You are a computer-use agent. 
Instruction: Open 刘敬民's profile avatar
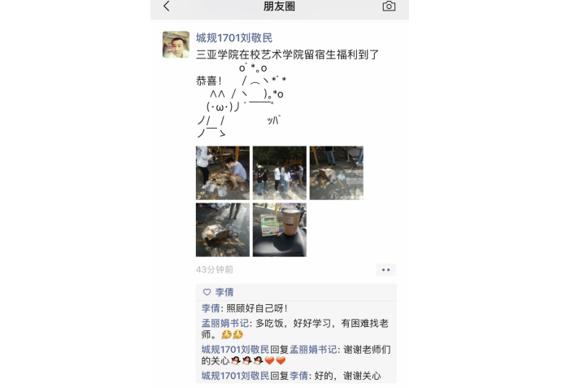[176, 45]
